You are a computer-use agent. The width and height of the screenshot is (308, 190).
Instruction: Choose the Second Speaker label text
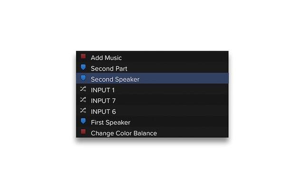(x=115, y=79)
